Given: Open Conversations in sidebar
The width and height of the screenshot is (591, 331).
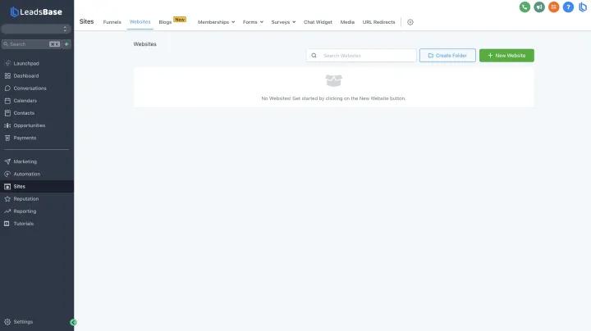Looking at the screenshot, I should point(30,88).
